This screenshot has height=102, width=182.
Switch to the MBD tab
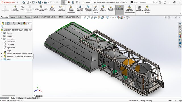tap(61, 17)
